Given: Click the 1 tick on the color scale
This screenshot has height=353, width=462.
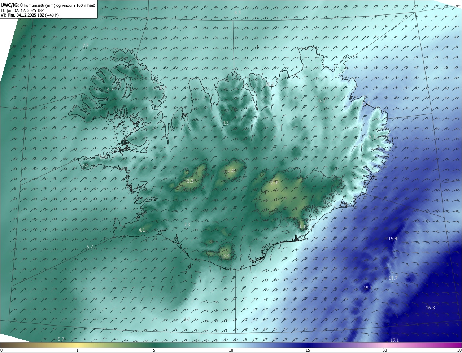Looking at the screenshot, I should (x=77, y=350).
